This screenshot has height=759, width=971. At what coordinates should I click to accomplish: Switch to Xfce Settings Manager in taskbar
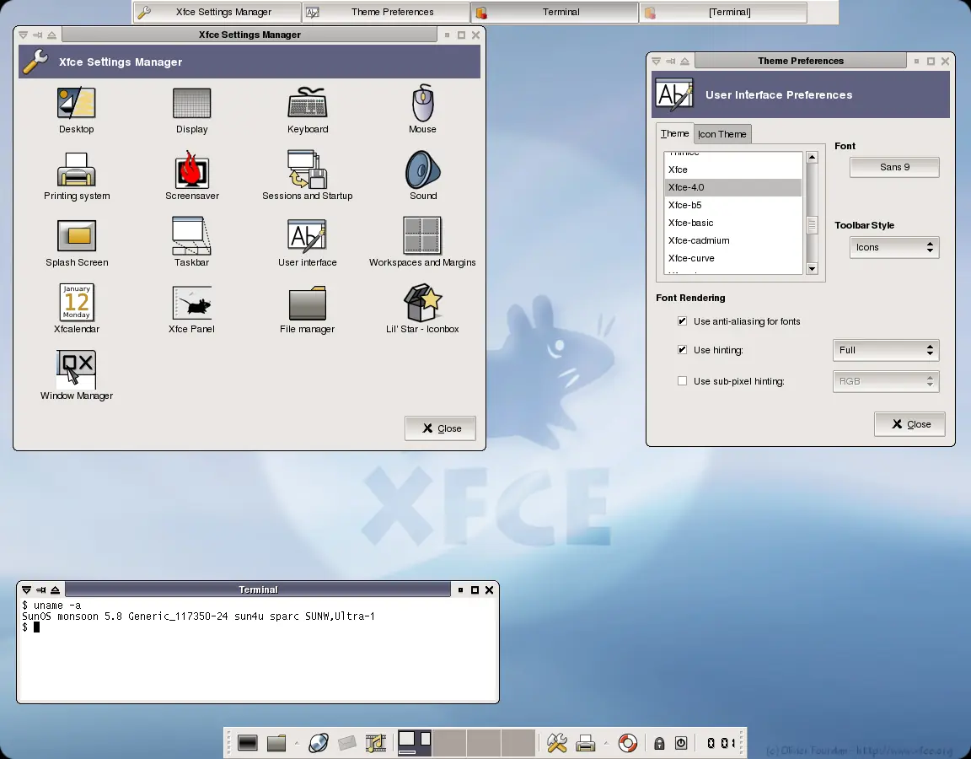point(217,12)
